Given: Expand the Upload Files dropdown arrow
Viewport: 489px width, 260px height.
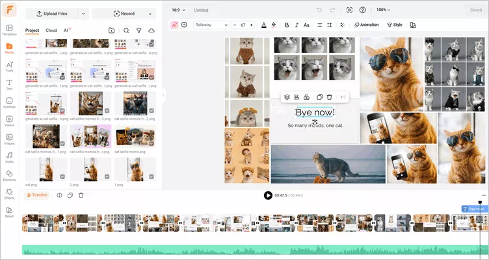Looking at the screenshot, I should point(83,14).
